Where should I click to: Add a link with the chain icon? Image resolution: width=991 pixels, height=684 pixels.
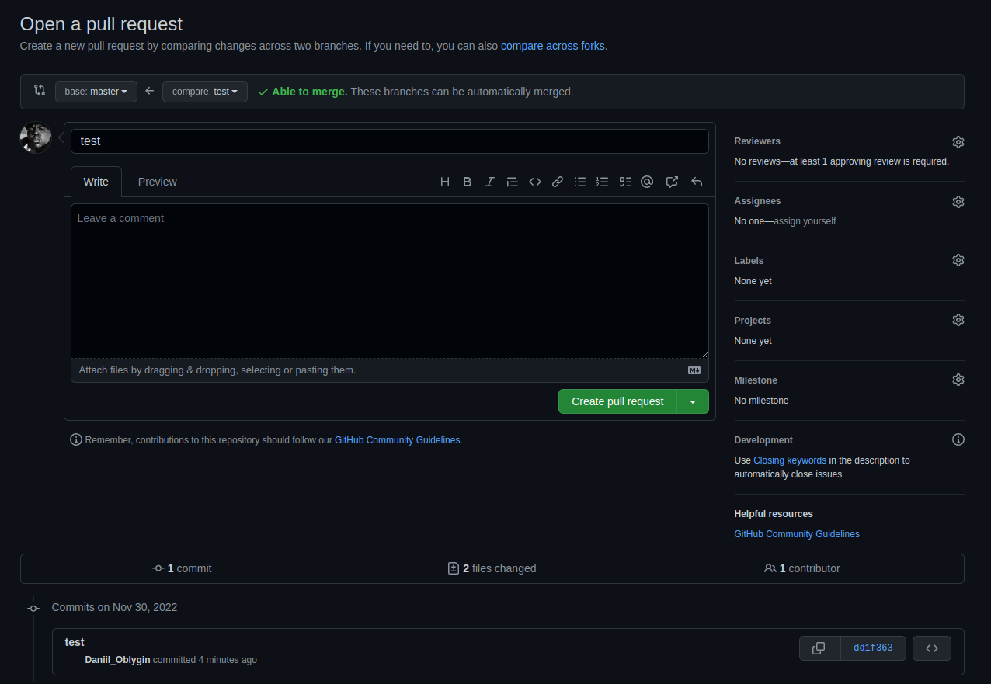pyautogui.click(x=558, y=182)
